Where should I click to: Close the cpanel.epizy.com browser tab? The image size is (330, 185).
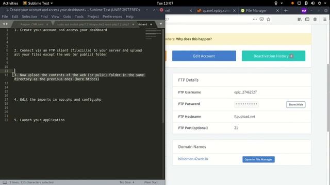coord(234,10)
